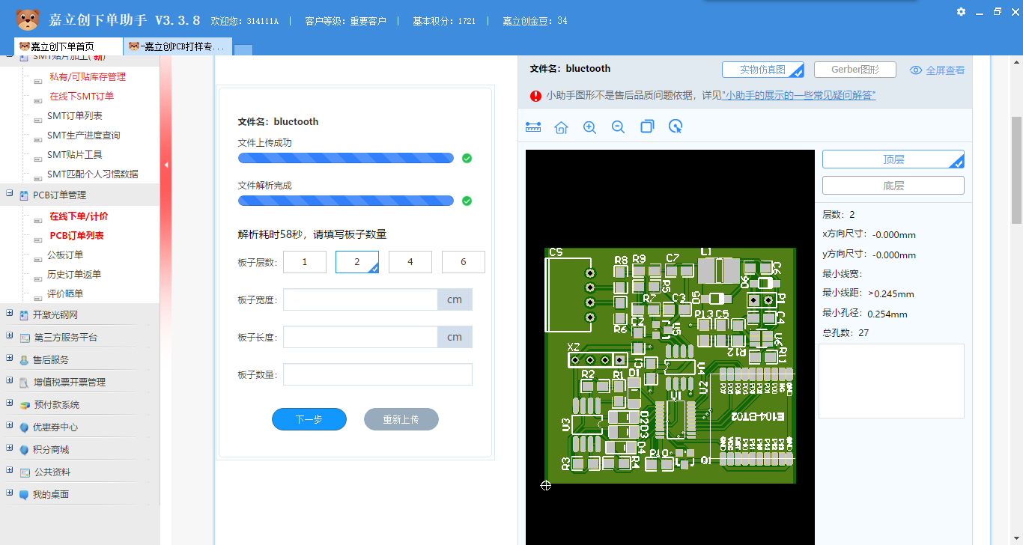Collapse sidebar using the red arrow handle
The width and height of the screenshot is (1023, 545).
pos(166,165)
